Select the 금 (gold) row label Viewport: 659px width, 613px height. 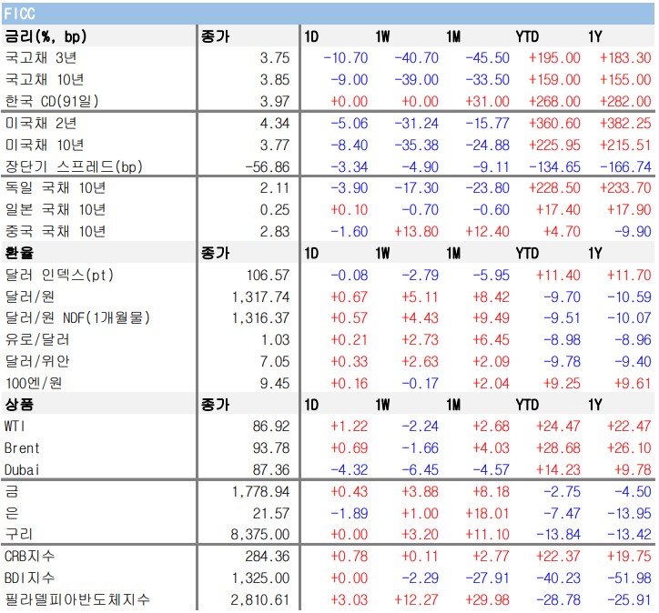point(11,492)
